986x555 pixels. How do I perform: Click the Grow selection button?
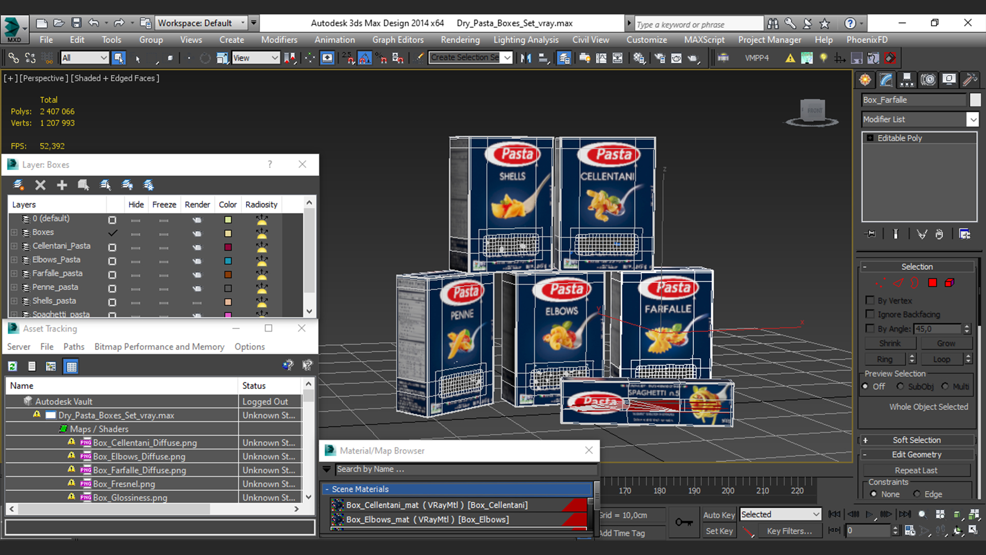coord(945,343)
